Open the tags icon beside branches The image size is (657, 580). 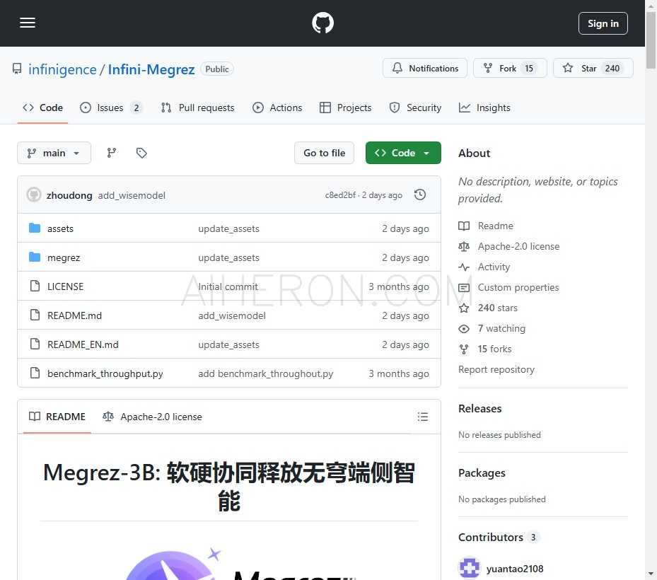(x=141, y=153)
